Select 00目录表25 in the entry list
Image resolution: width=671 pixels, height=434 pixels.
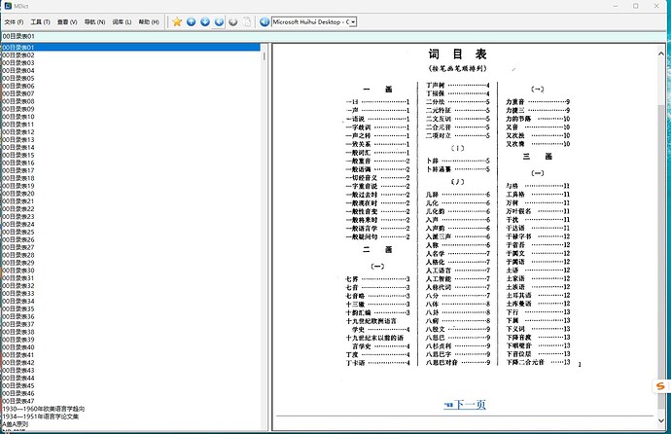click(18, 232)
